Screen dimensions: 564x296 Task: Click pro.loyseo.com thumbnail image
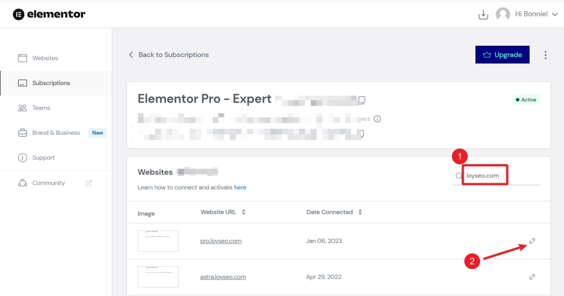pos(158,241)
